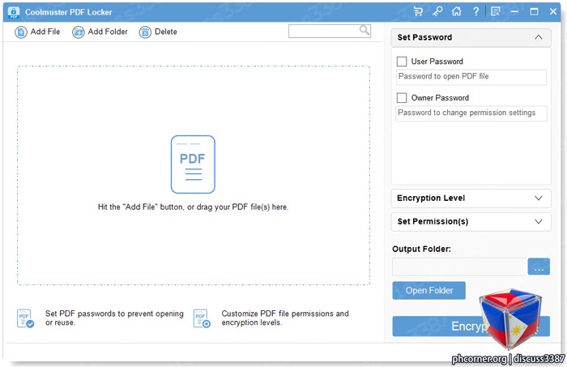Click the PDF document icon in drop area
The width and height of the screenshot is (567, 367).
pos(193,164)
